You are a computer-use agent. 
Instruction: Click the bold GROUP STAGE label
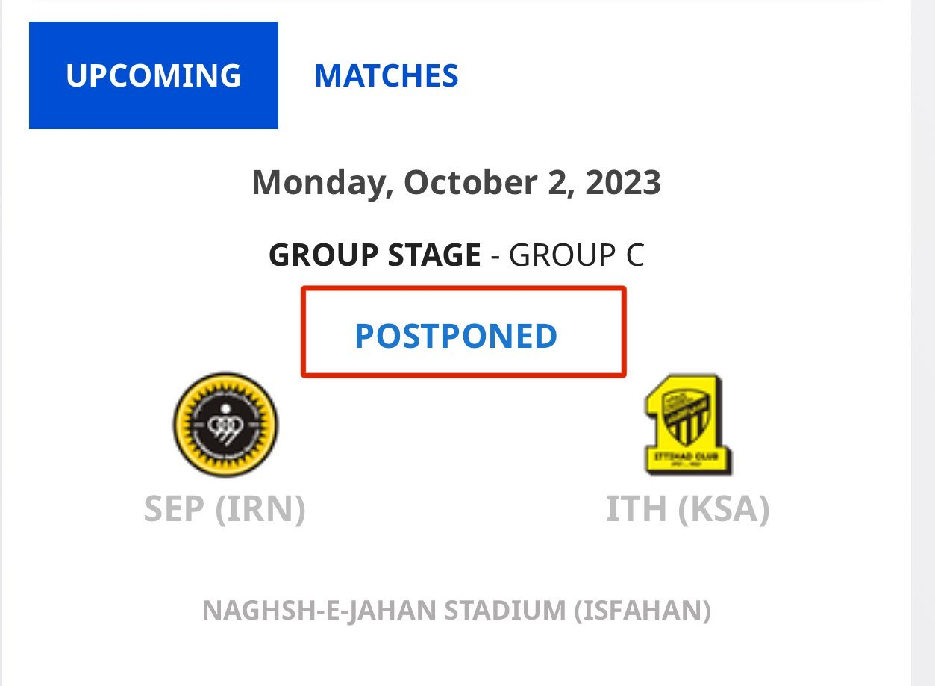click(375, 256)
